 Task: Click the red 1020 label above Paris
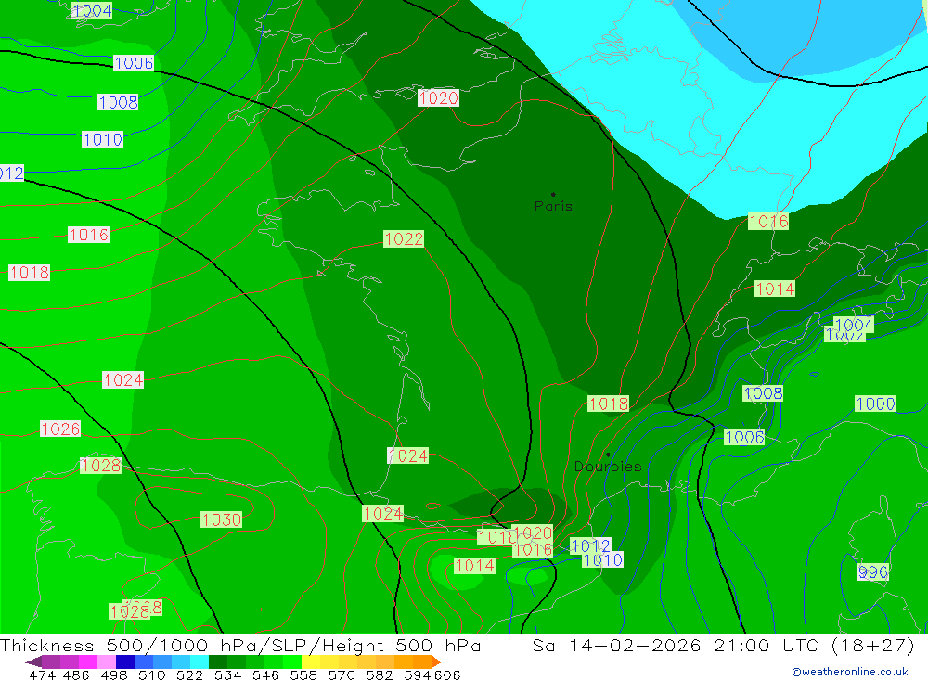[x=438, y=97]
